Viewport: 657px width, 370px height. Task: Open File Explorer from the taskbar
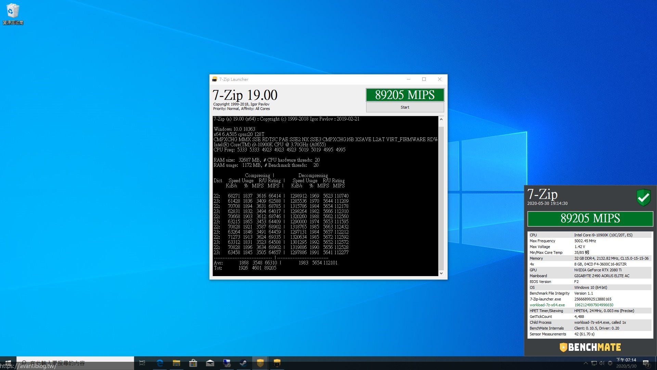pos(177,363)
